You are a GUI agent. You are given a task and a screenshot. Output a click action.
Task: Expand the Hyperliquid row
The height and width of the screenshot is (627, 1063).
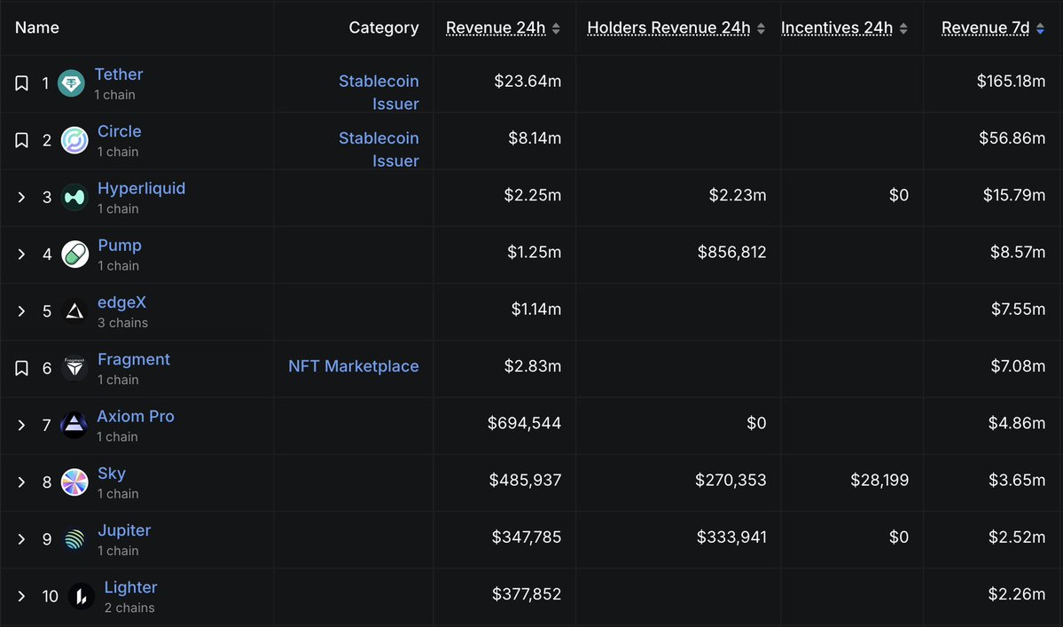pyautogui.click(x=21, y=197)
